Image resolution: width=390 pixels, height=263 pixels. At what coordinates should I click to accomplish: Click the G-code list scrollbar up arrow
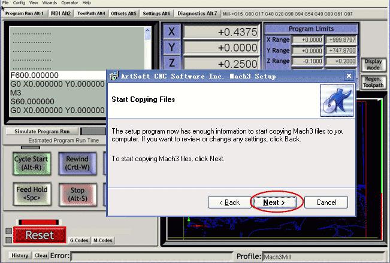pos(147,31)
